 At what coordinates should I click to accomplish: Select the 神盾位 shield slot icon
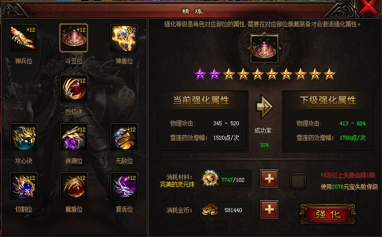pos(124,38)
